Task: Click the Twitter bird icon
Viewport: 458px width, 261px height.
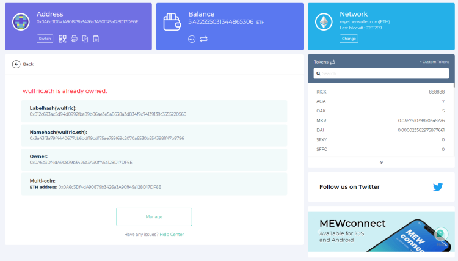Action: tap(438, 187)
